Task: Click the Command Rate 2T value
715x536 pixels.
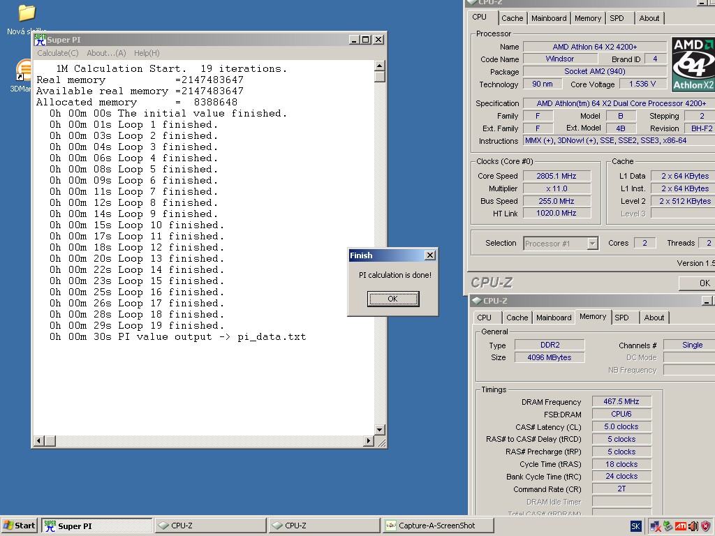Action: pos(621,489)
